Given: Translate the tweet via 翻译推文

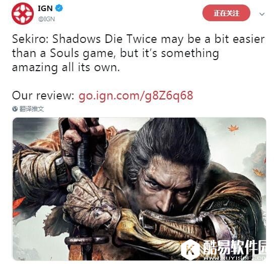Looking at the screenshot, I should click(31, 109).
